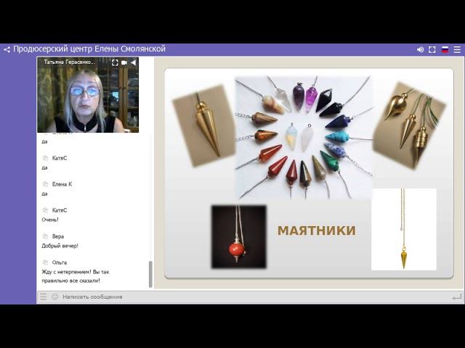Viewport: 465px width, 348px height.
Task: Open the hamburger menu in the top bar
Action: (457, 50)
